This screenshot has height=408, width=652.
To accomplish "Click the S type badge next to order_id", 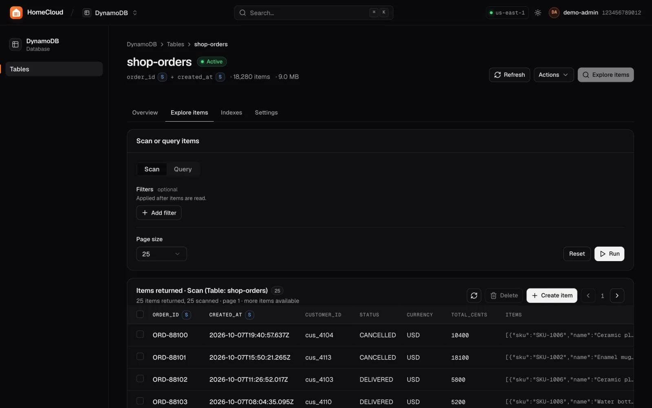I will pyautogui.click(x=162, y=77).
